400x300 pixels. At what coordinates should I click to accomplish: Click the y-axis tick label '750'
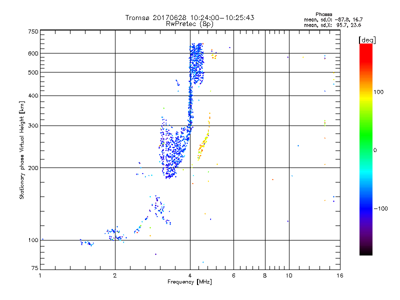[x=33, y=31]
